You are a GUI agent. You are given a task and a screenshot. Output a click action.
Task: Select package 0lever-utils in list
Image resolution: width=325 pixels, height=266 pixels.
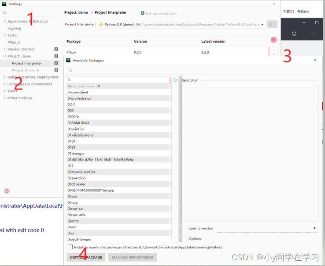point(119,215)
